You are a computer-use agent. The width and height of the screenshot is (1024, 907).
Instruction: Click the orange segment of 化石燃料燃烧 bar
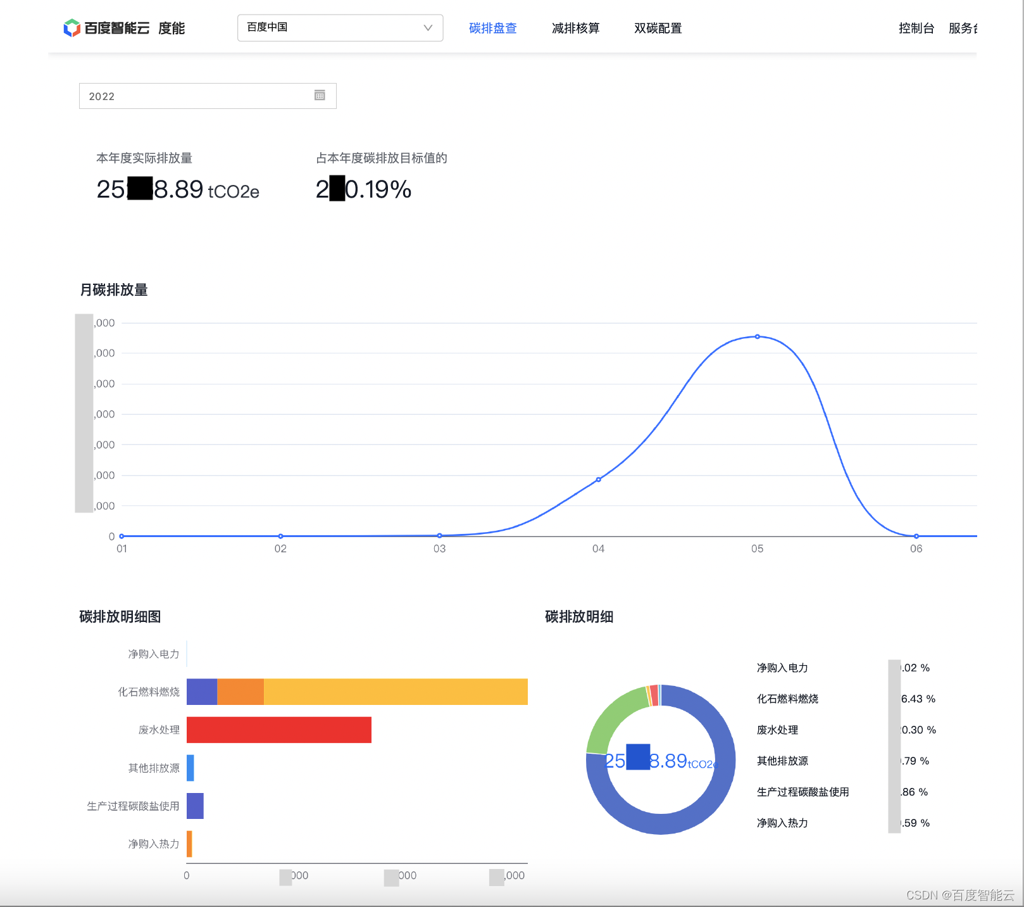pyautogui.click(x=240, y=692)
